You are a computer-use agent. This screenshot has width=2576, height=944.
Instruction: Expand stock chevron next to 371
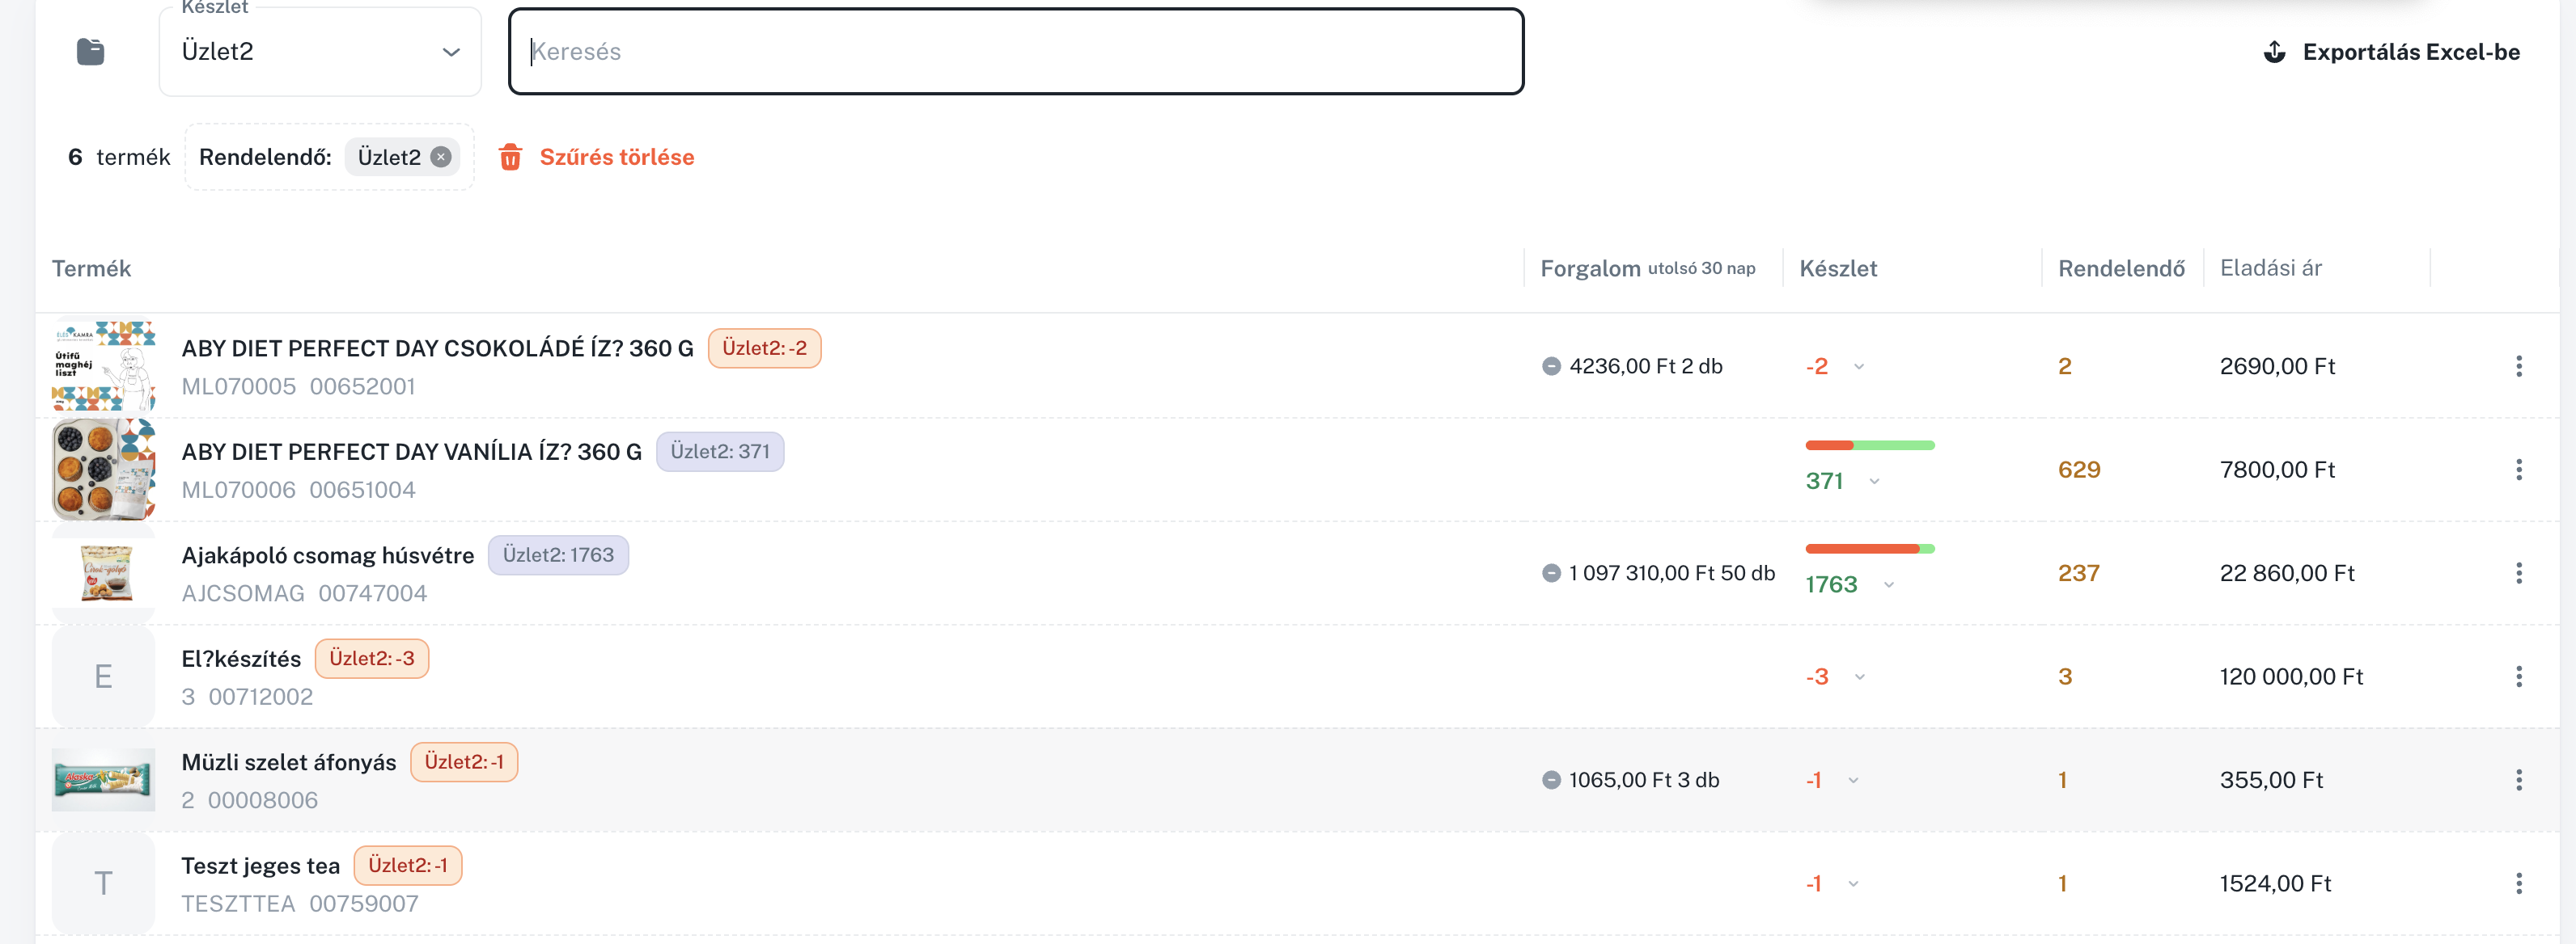pyautogui.click(x=1874, y=482)
